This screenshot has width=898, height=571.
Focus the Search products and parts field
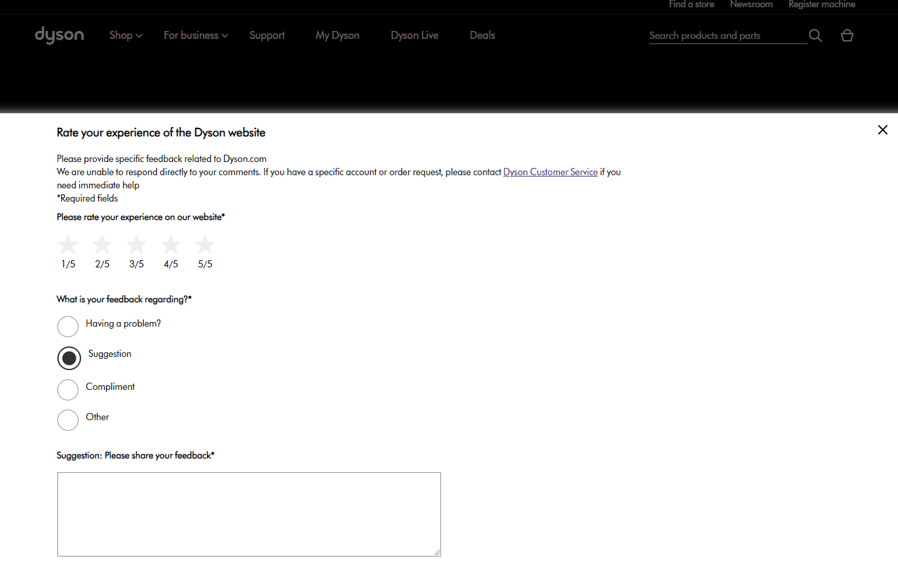[728, 36]
